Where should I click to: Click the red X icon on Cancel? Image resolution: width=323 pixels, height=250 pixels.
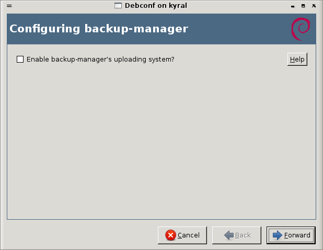(170, 235)
